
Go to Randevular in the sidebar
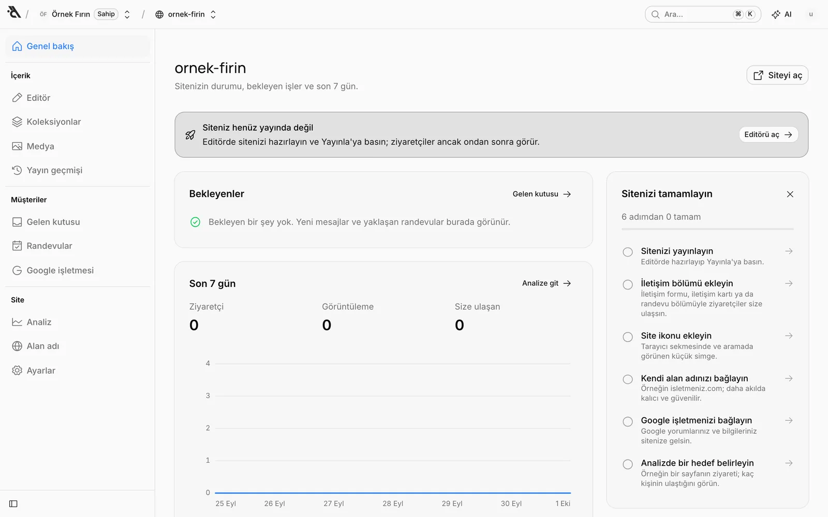point(78,246)
